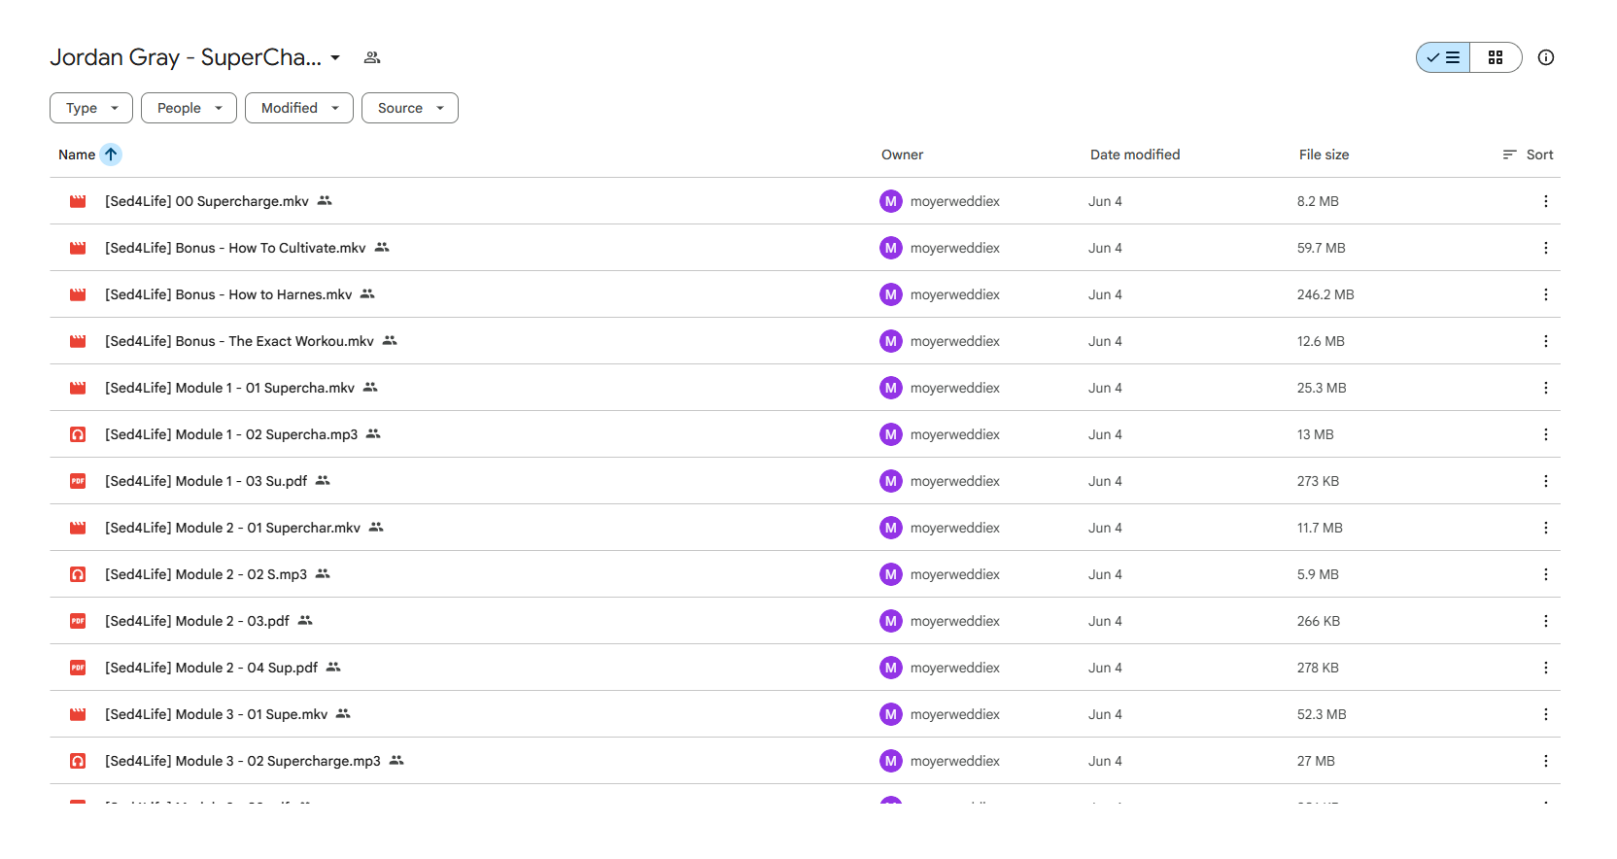
Task: Open more actions for Module 1 - 02 Supercha.mp3
Action: click(1545, 434)
